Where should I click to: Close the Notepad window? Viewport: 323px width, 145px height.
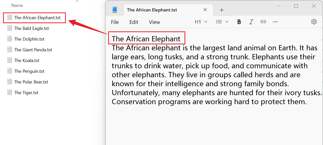[314, 6]
